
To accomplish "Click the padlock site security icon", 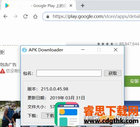I will (48, 16).
